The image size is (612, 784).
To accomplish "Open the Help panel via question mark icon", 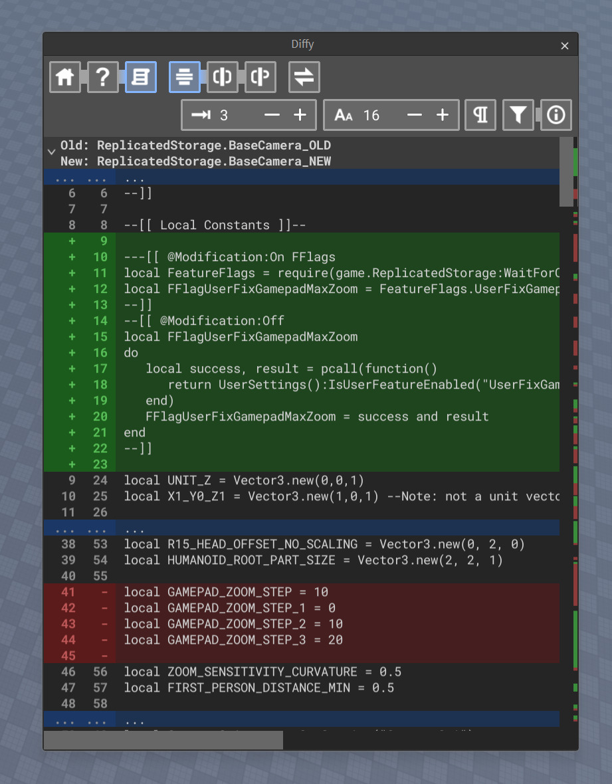I will point(103,76).
